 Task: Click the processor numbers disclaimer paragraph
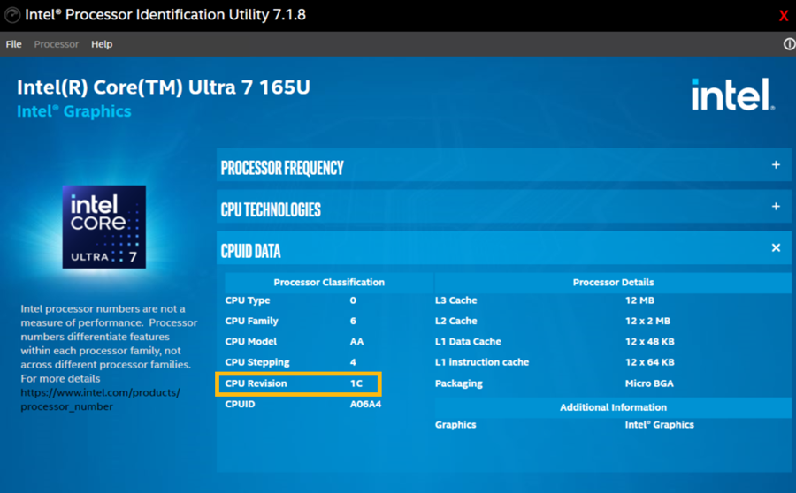coord(109,344)
